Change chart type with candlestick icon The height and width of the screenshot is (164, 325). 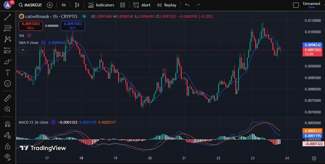click(77, 5)
